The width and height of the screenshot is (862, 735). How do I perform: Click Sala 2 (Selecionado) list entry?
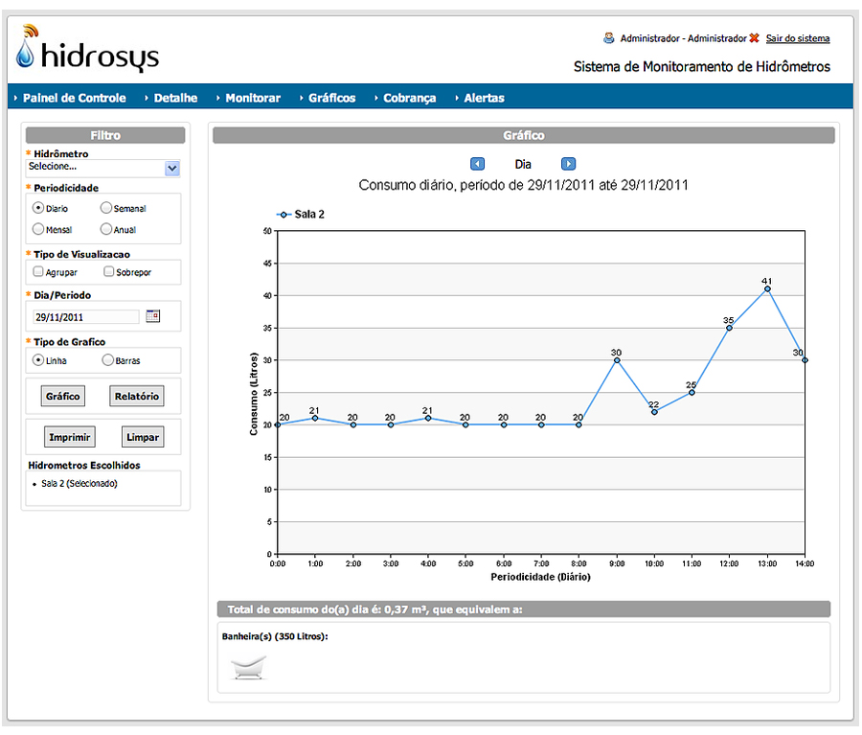[79, 484]
